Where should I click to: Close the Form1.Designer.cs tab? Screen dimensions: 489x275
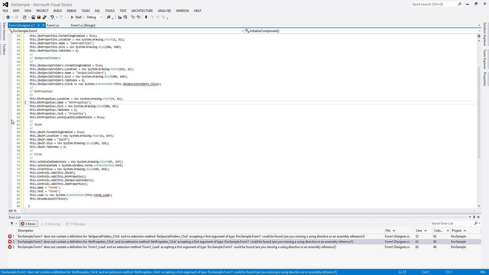[43, 25]
